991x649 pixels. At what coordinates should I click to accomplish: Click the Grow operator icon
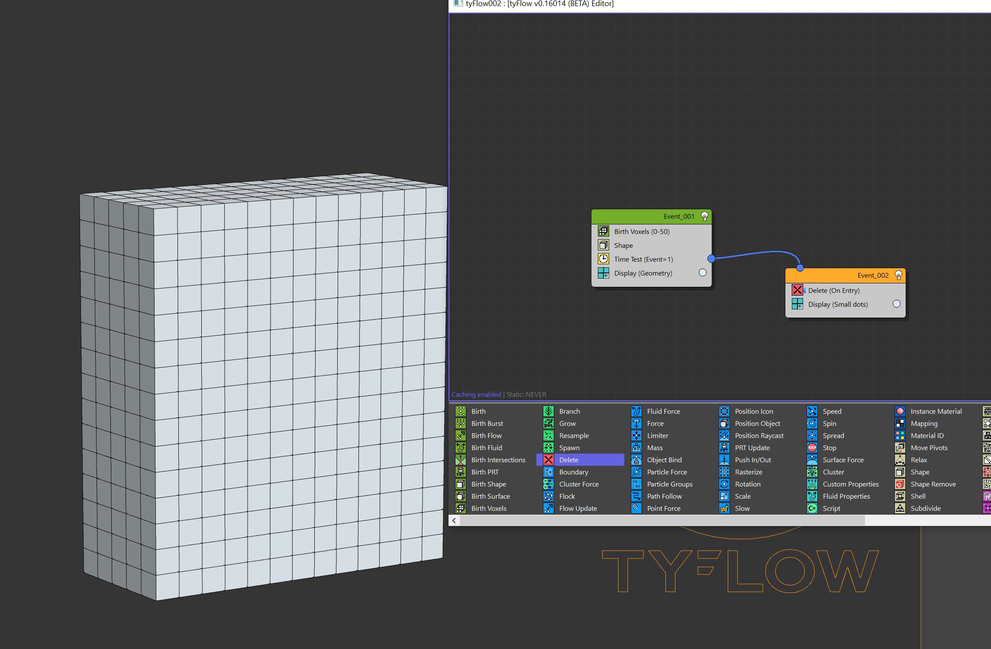coord(549,423)
